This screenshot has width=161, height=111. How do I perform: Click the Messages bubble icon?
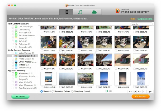tap(16, 32)
